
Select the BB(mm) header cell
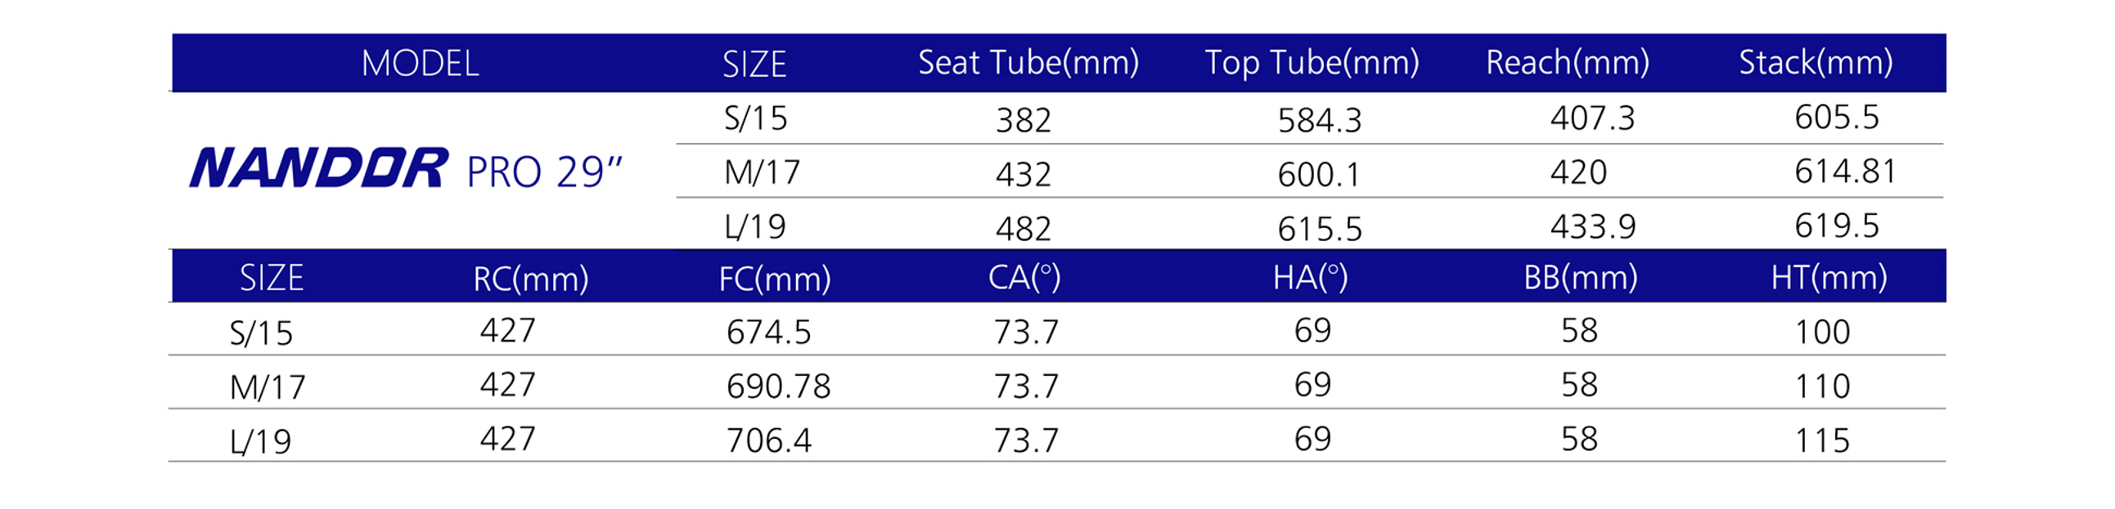coord(1581,278)
